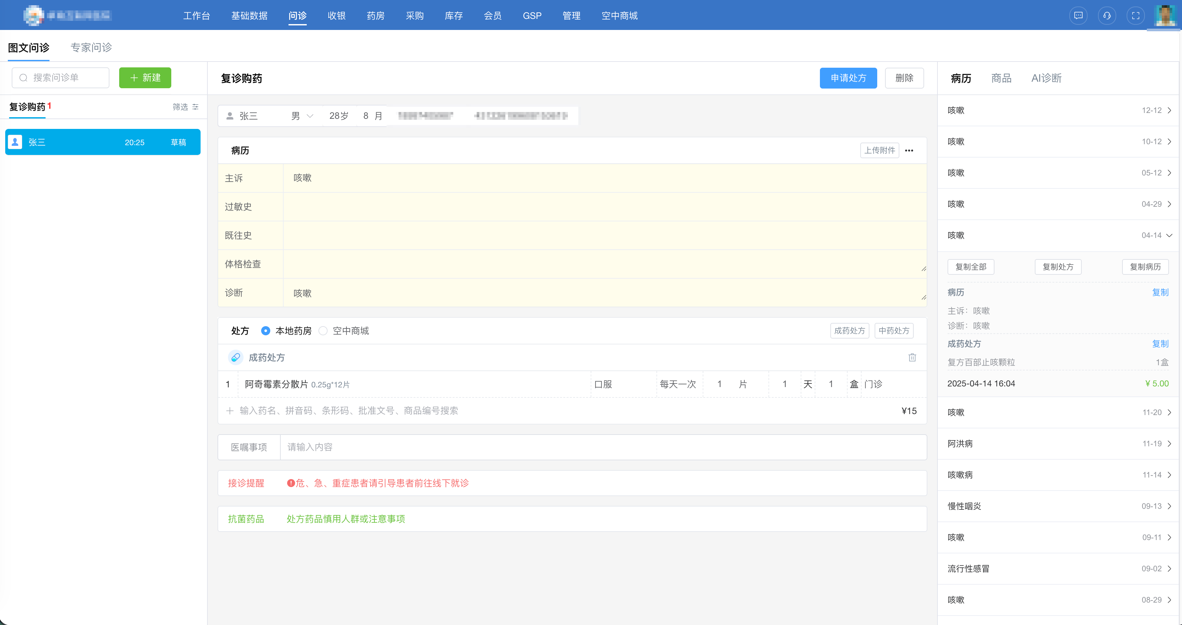The height and width of the screenshot is (625, 1182).
Task: Collapse the 咳嗽 04-14 record
Action: [1058, 235]
